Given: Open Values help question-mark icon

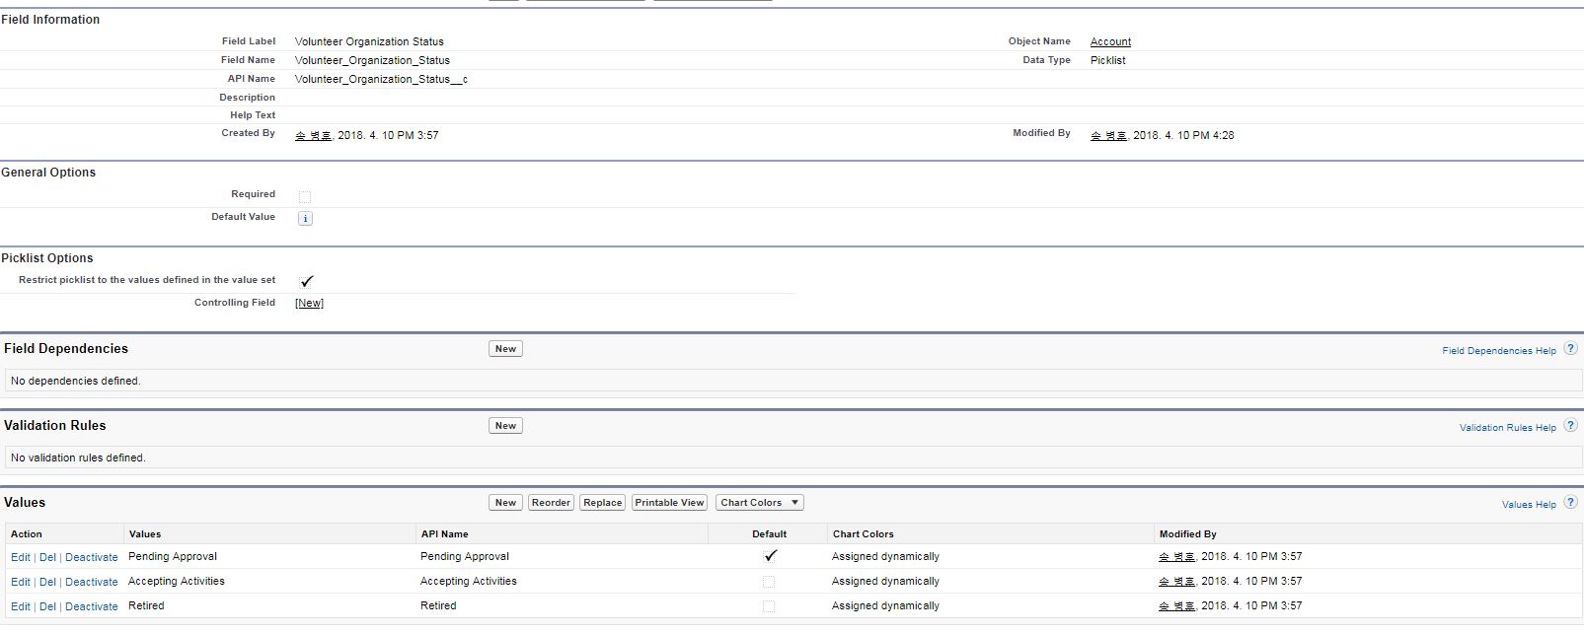Looking at the screenshot, I should click(1570, 503).
